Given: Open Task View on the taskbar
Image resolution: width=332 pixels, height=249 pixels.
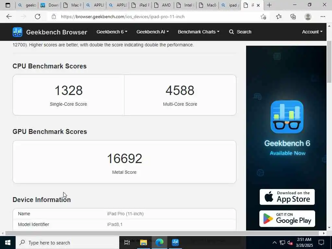Looking at the screenshot, I should click(127, 243).
